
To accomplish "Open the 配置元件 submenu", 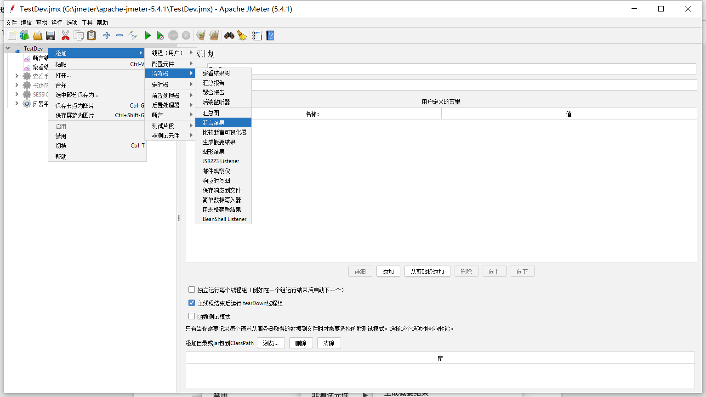I will click(x=171, y=64).
